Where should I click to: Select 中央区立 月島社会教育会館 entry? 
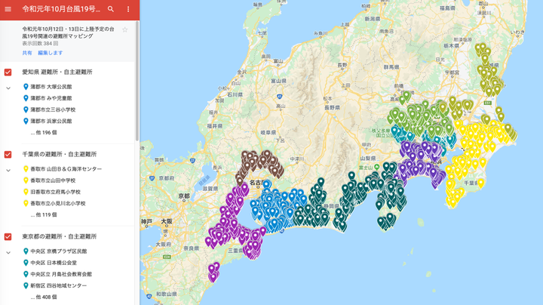tap(61, 274)
